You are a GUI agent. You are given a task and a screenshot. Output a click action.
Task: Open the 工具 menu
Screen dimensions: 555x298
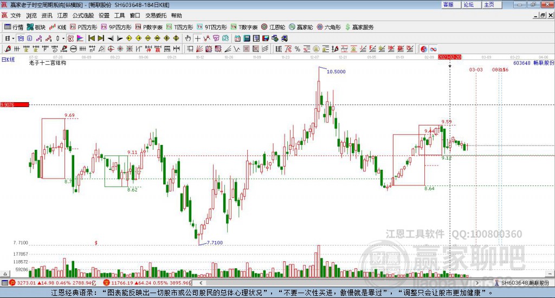(x=120, y=16)
